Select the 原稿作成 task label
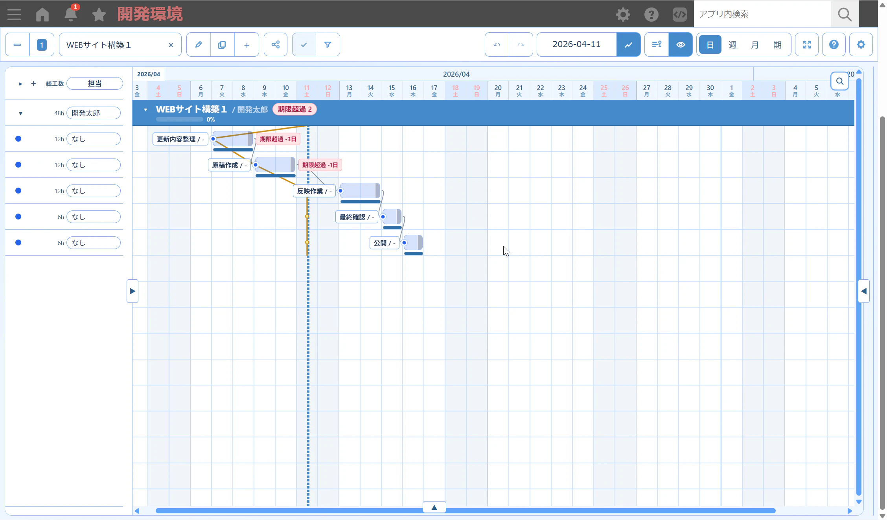Screen dimensions: 887x520 (x=229, y=165)
